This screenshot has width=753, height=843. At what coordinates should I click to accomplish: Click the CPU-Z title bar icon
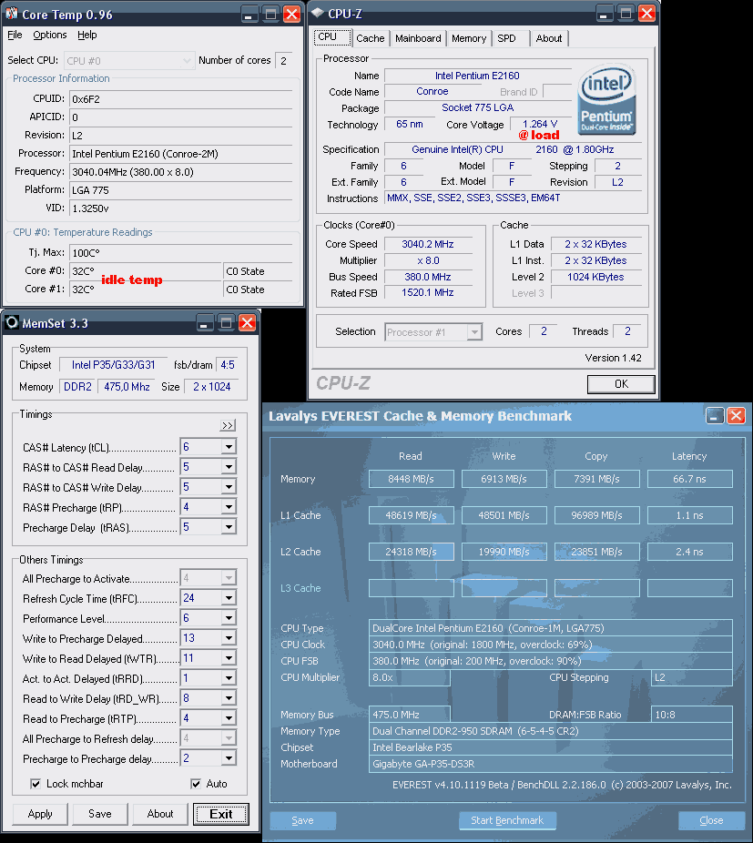point(318,13)
